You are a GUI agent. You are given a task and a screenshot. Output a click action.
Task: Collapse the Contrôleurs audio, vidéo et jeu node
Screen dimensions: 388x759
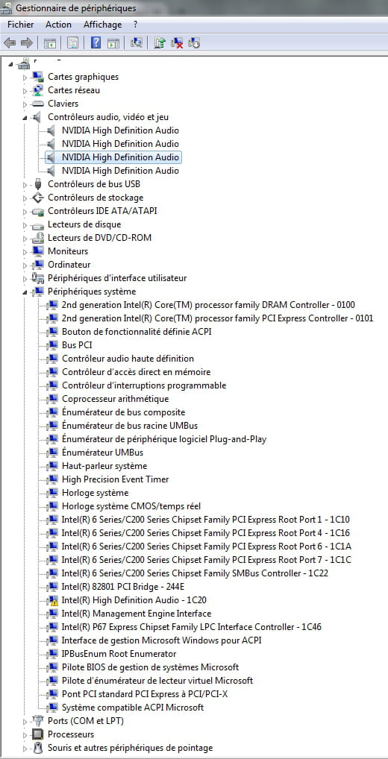tap(25, 117)
